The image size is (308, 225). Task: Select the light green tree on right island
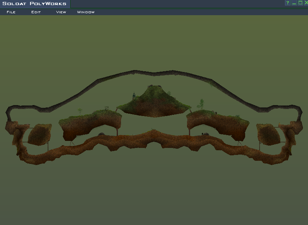pyautogui.click(x=201, y=104)
